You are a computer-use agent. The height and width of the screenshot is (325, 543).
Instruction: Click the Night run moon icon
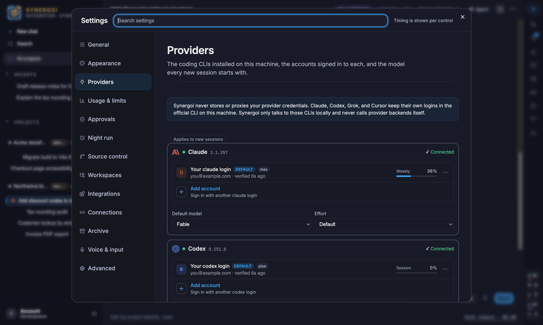(x=82, y=138)
